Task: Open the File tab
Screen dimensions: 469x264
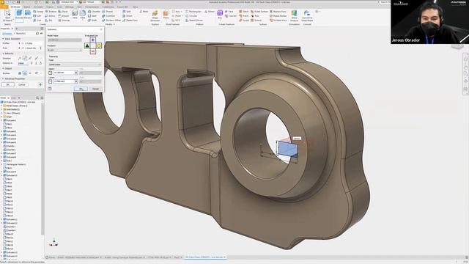Action: [4, 7]
